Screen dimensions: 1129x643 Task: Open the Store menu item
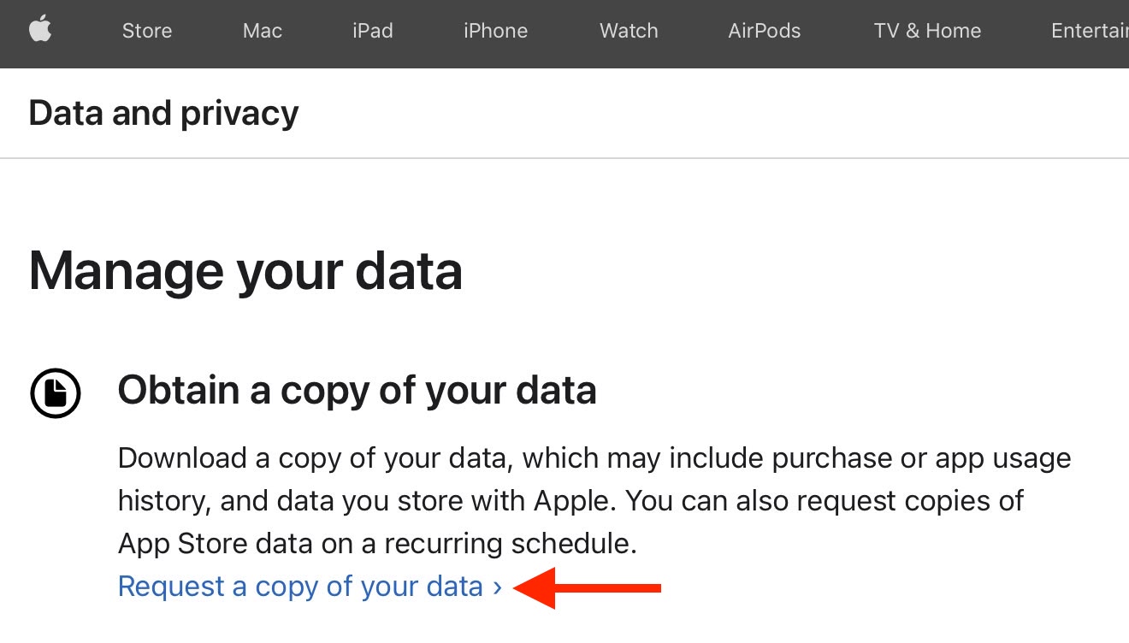[147, 31]
